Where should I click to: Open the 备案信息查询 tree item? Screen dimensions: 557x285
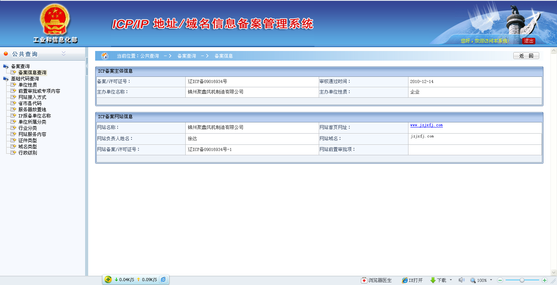32,73
